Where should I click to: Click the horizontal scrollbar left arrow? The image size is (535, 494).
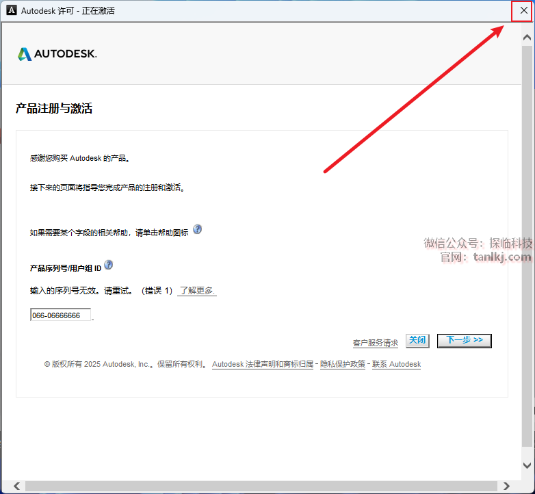click(x=16, y=486)
